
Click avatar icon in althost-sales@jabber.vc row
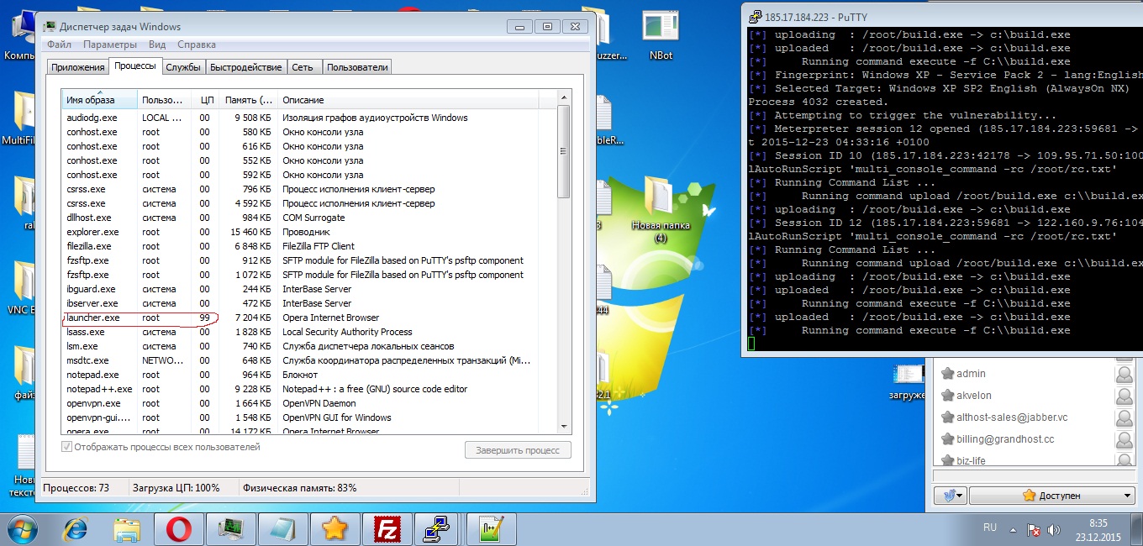point(1124,417)
